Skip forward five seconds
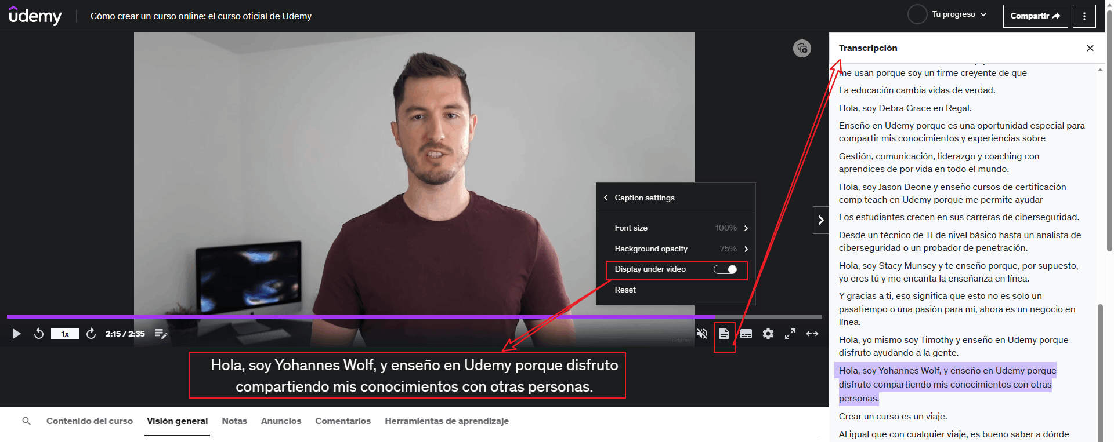Viewport: 1114px width, 442px height. tap(91, 334)
